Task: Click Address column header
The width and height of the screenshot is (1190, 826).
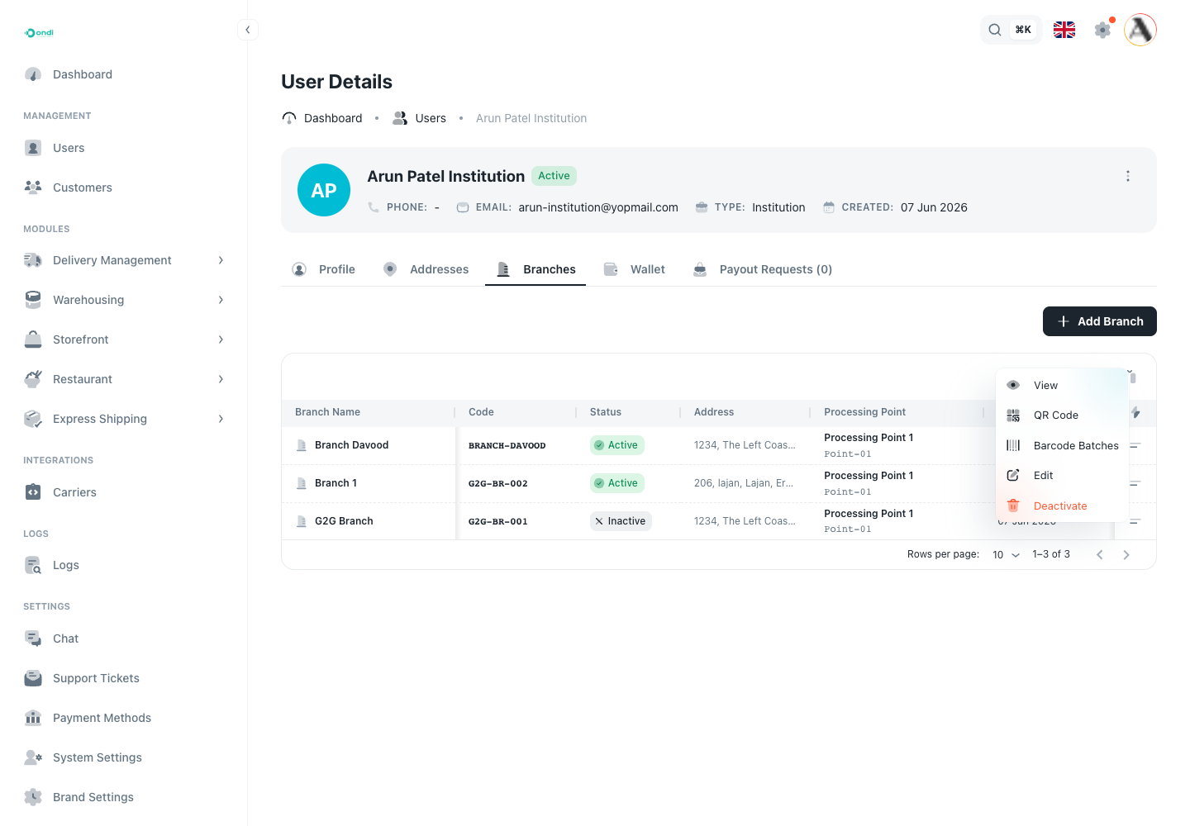Action: click(714, 412)
